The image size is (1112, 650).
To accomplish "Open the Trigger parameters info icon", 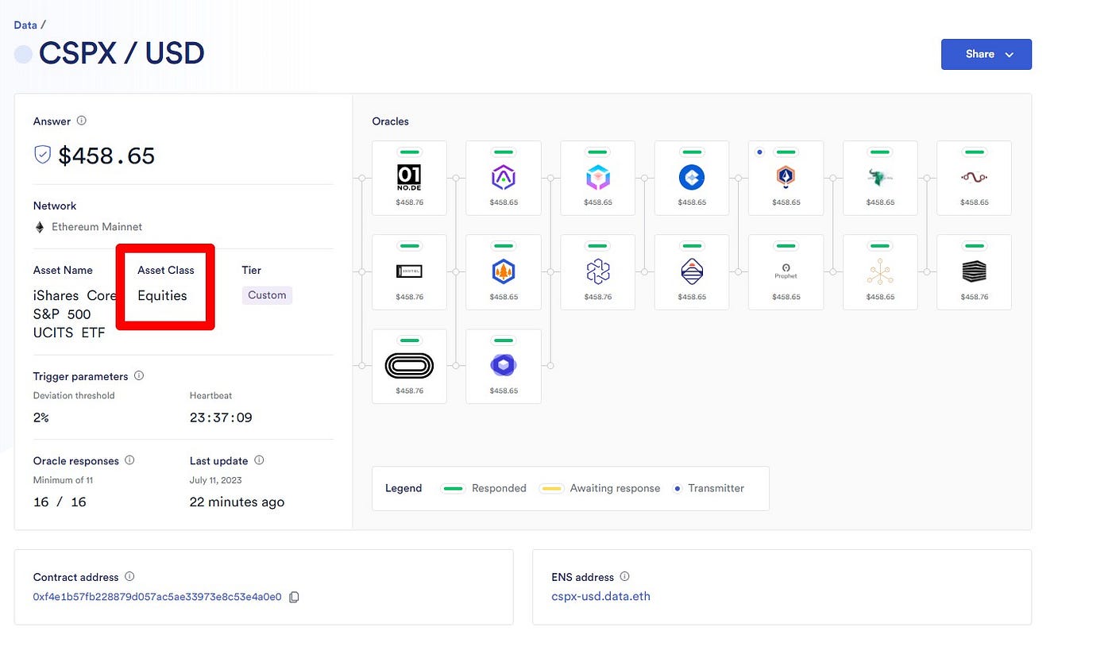I will (x=139, y=376).
